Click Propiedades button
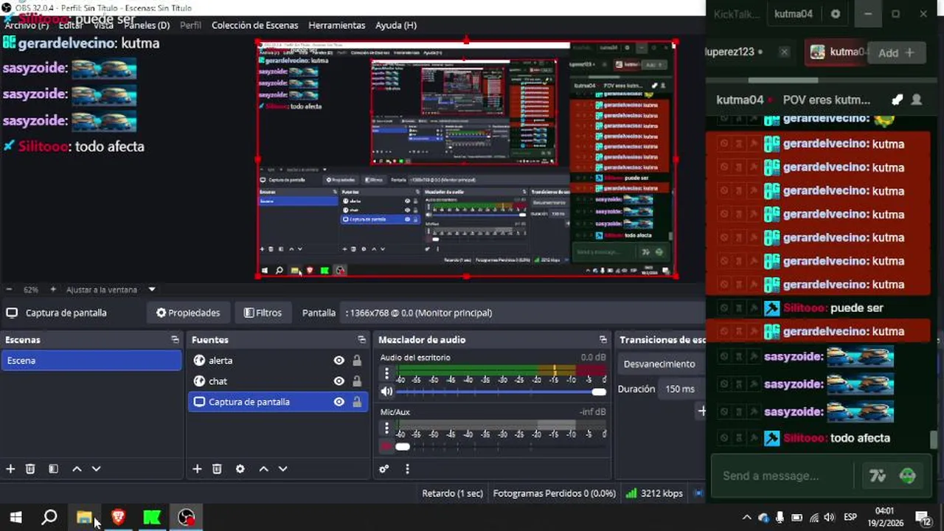 (188, 313)
